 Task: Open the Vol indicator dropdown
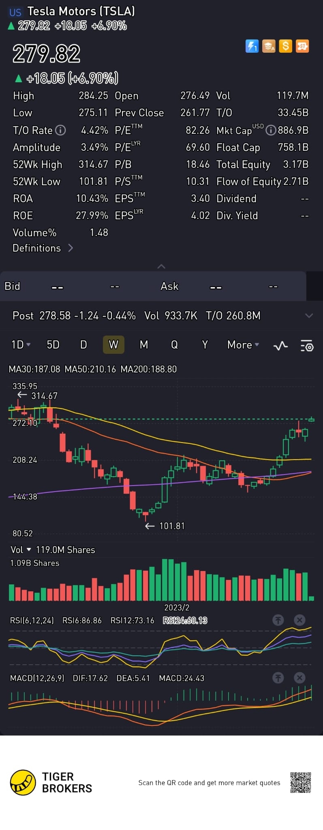click(21, 550)
